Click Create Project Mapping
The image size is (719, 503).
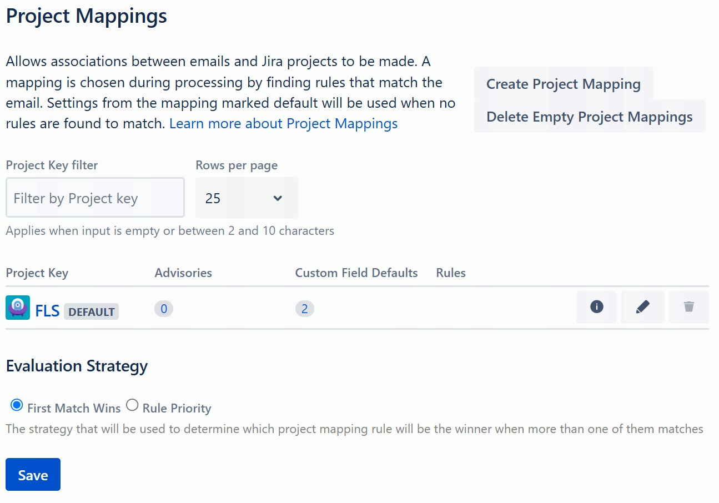[563, 84]
